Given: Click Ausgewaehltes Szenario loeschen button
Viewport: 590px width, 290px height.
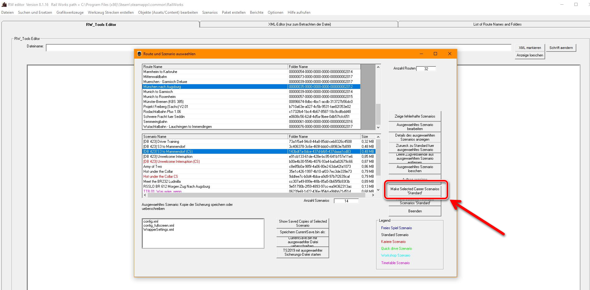Looking at the screenshot, I should [x=415, y=169].
